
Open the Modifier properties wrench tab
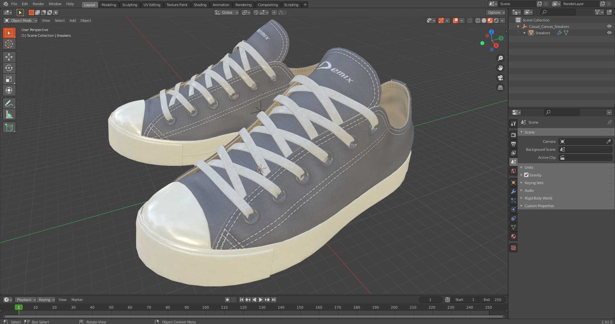point(513,191)
